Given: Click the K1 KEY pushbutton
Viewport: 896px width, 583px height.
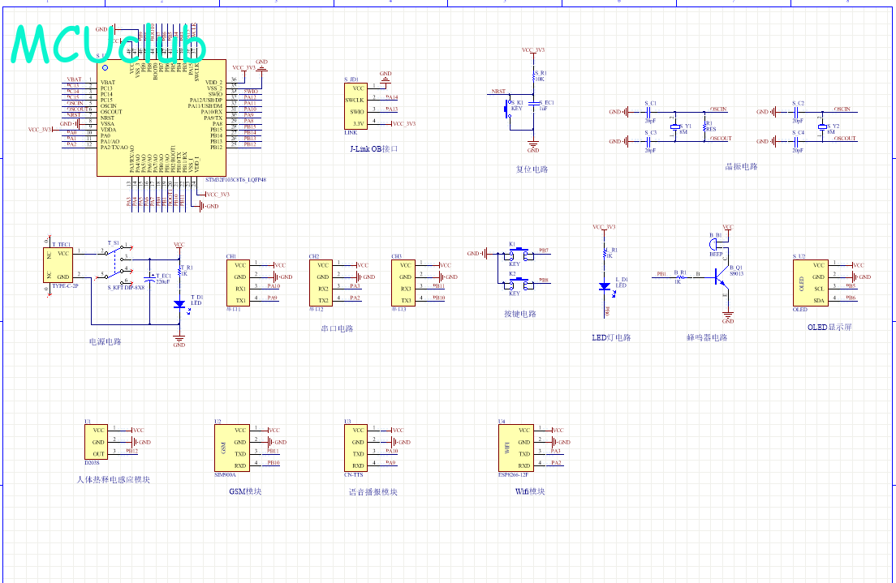Looking at the screenshot, I should coord(519,253).
